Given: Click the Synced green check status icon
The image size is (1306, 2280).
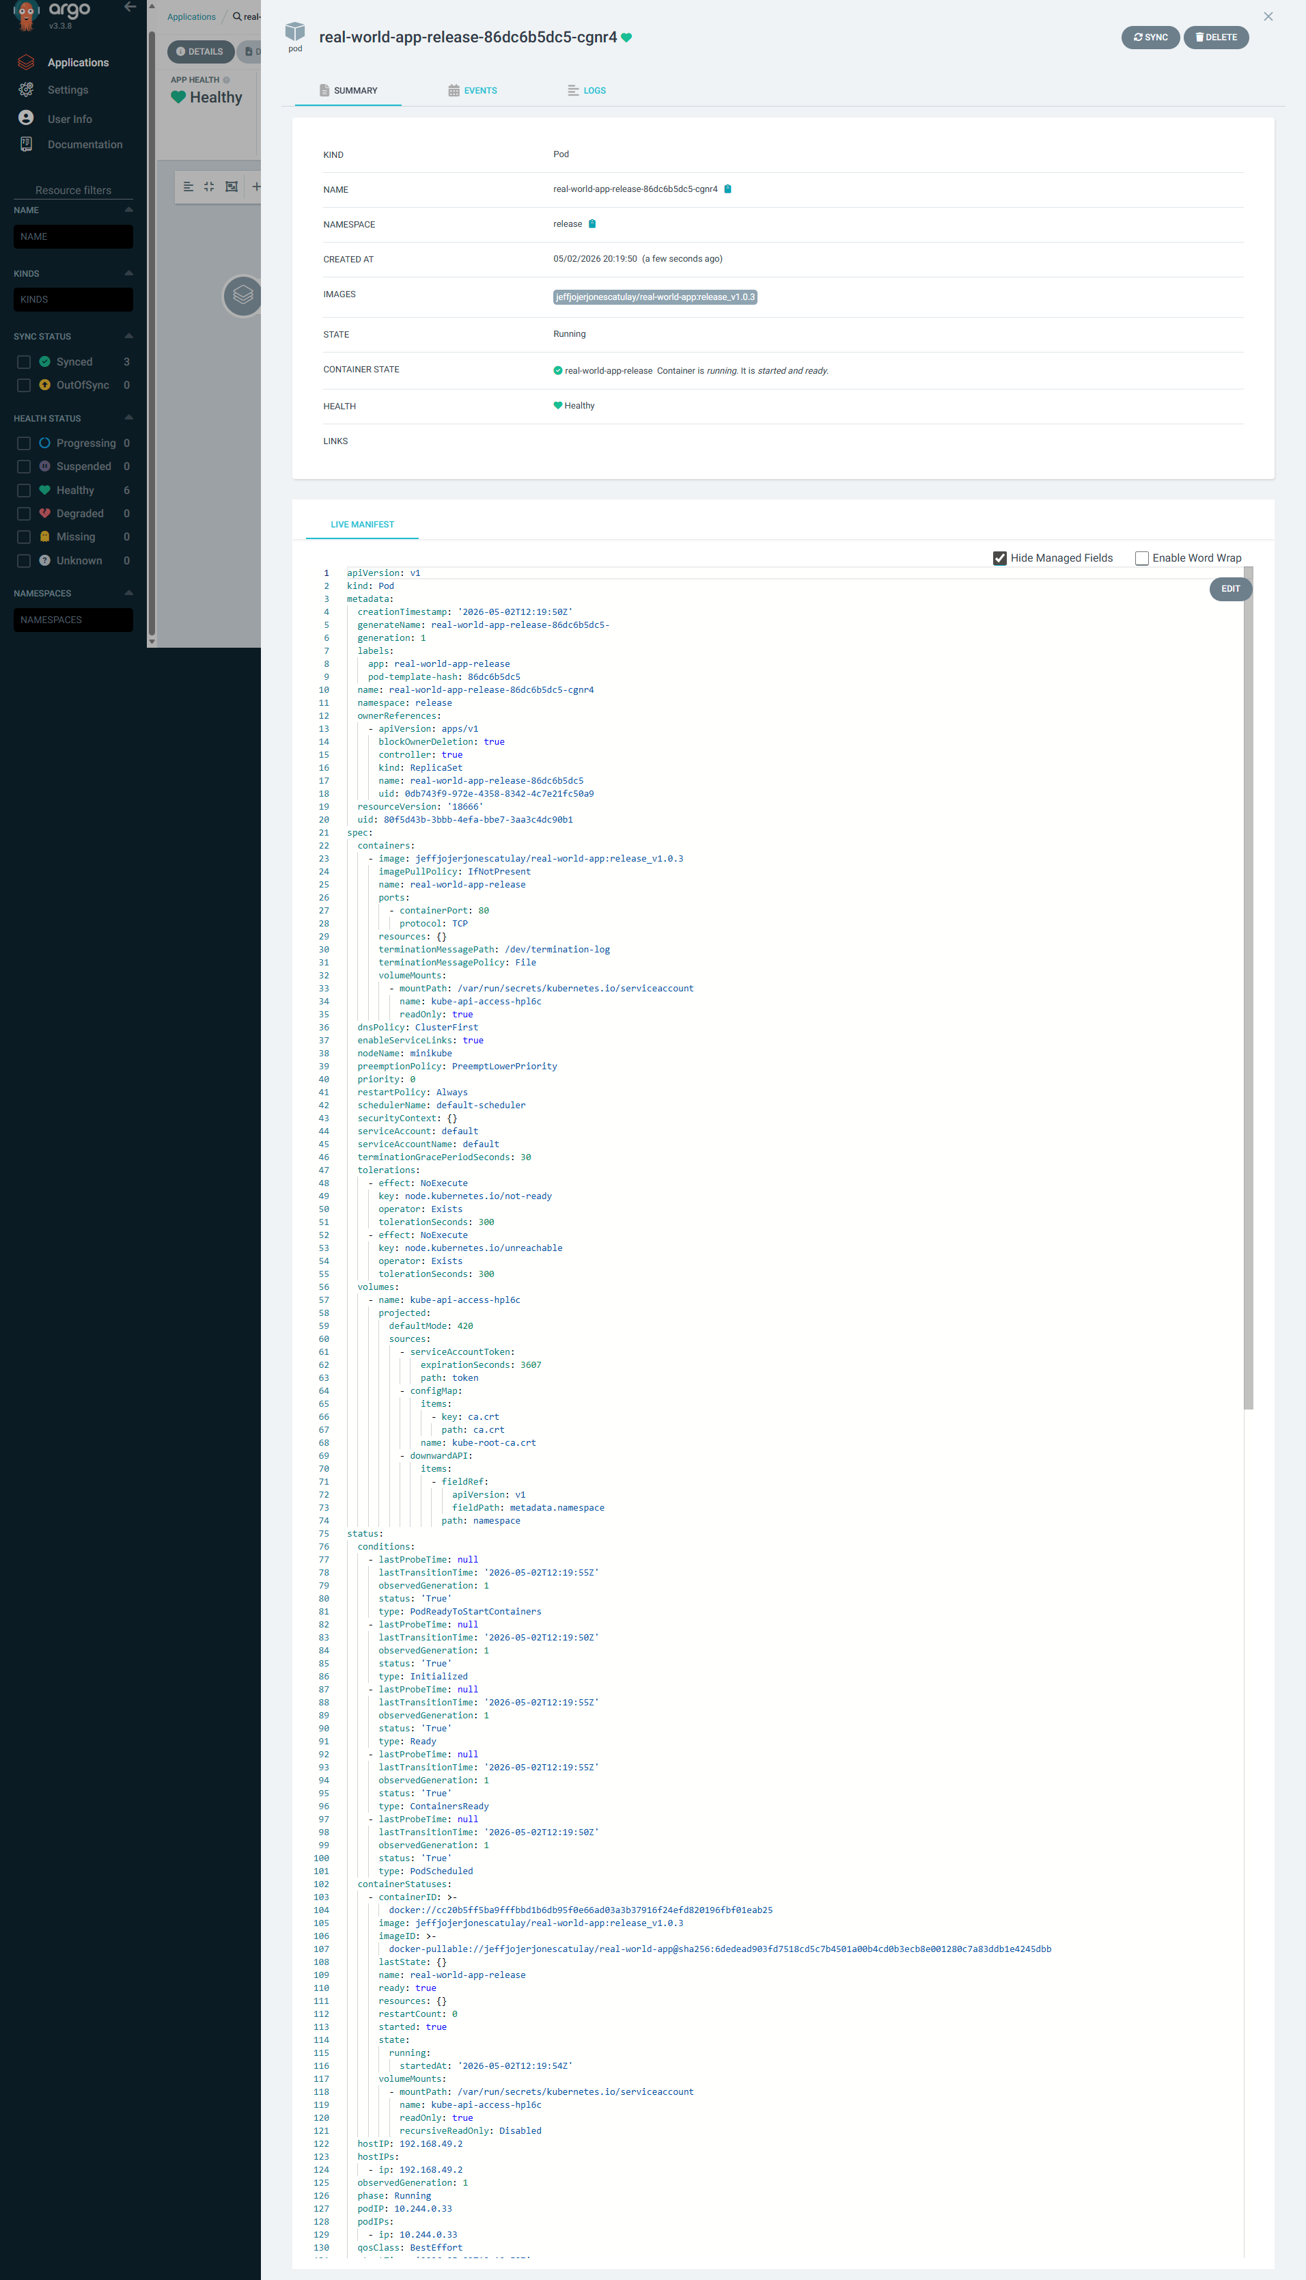Looking at the screenshot, I should pos(45,361).
